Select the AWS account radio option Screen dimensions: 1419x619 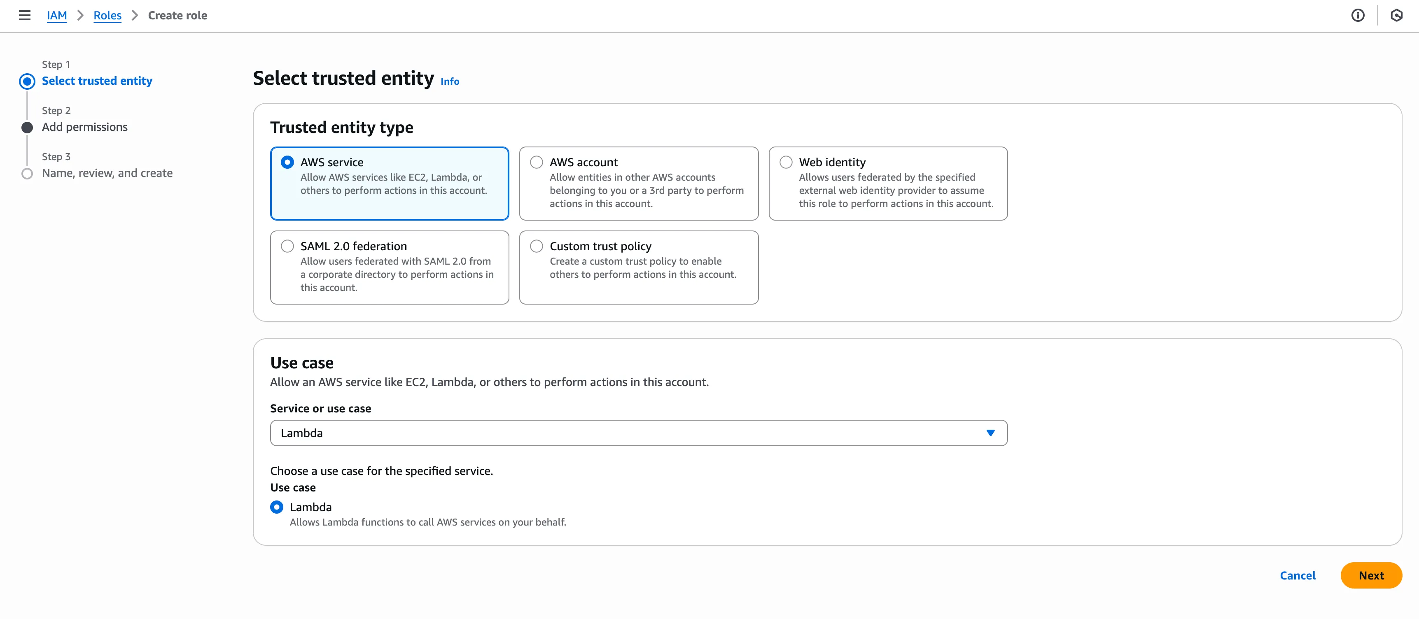point(536,163)
